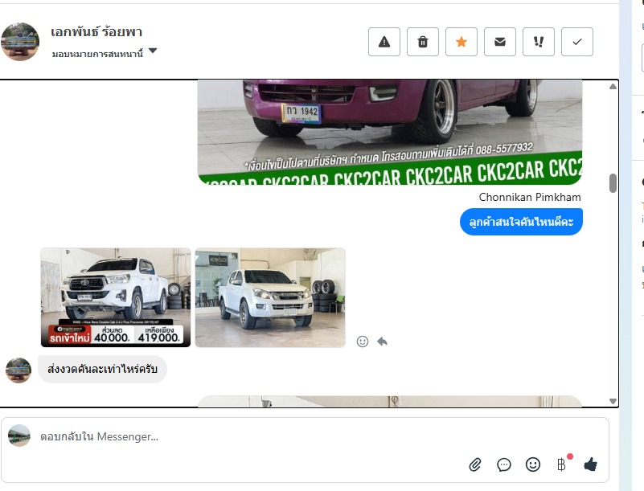
Task: Open the white Isuzu pickup photo
Action: 270,297
